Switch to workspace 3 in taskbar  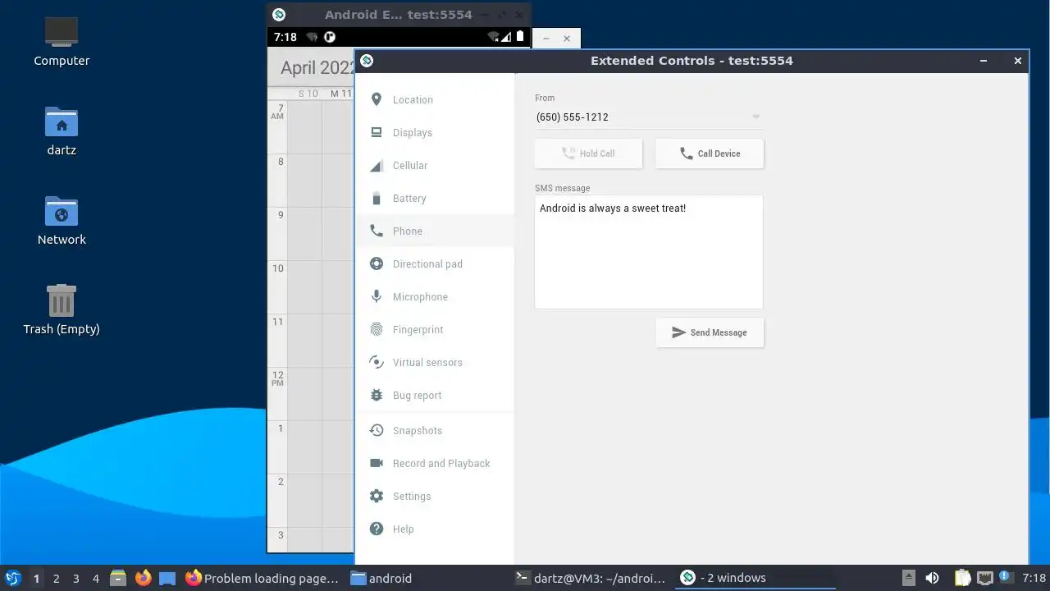[75, 578]
